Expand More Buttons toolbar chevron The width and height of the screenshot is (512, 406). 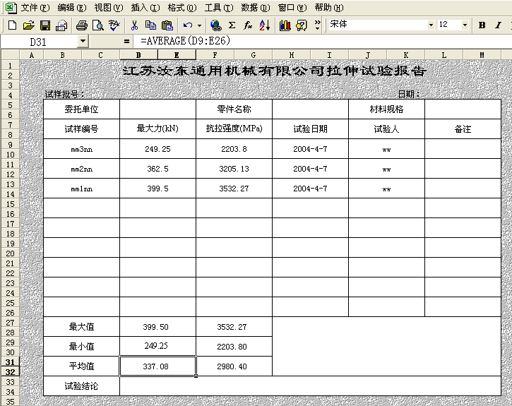tap(317, 25)
